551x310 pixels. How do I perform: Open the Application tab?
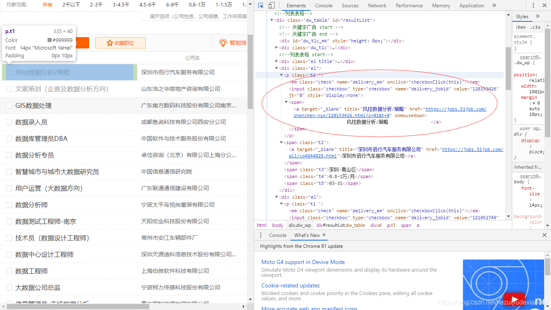point(472,6)
